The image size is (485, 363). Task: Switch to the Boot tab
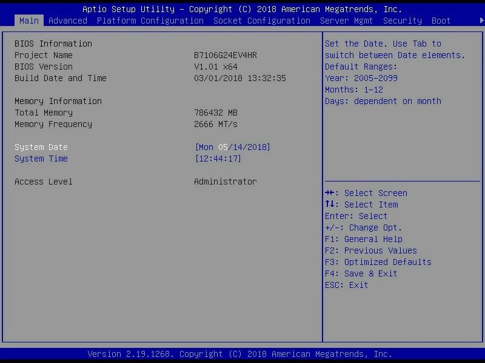tap(441, 21)
